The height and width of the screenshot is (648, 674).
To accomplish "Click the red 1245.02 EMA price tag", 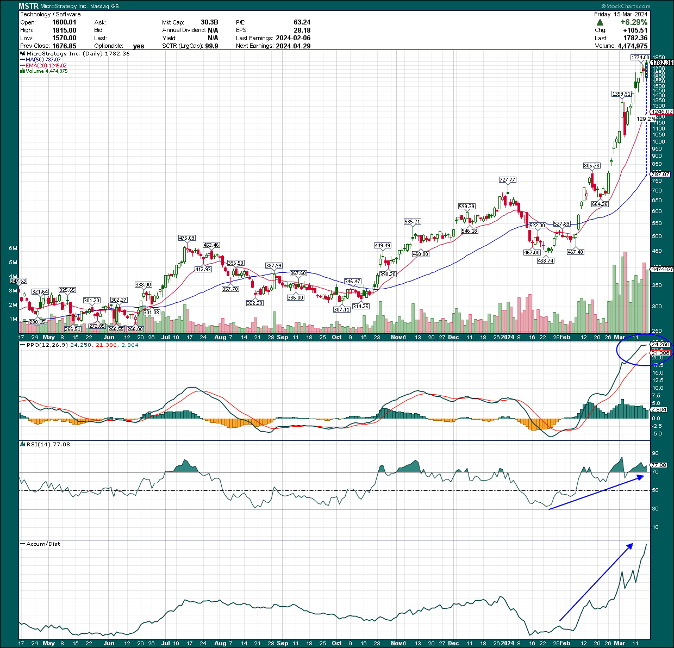I will point(661,111).
